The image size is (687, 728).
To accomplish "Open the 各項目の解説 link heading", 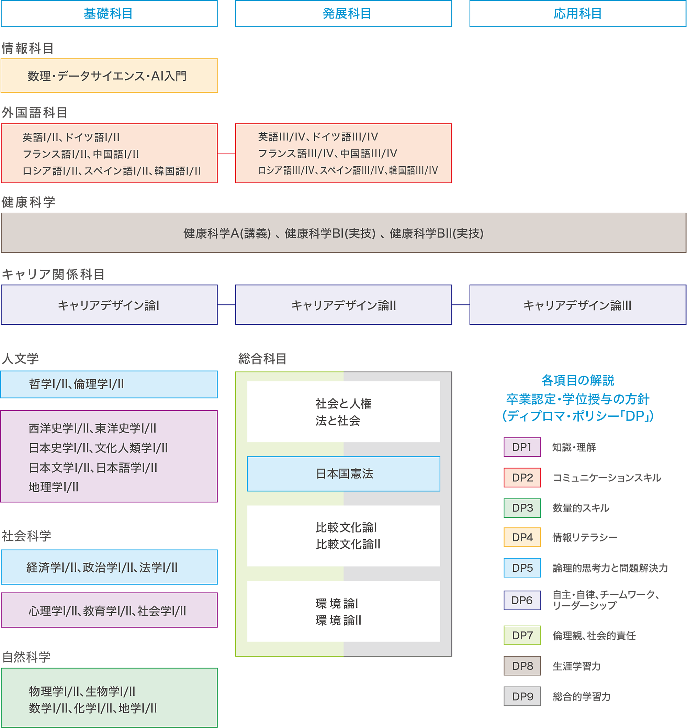I will (577, 380).
